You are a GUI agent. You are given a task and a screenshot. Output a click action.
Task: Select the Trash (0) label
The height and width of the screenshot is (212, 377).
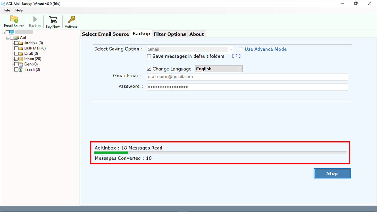(x=32, y=69)
